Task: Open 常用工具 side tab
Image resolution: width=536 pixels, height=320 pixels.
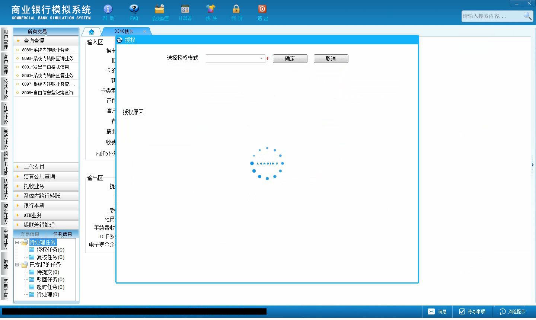Action: 6,288
